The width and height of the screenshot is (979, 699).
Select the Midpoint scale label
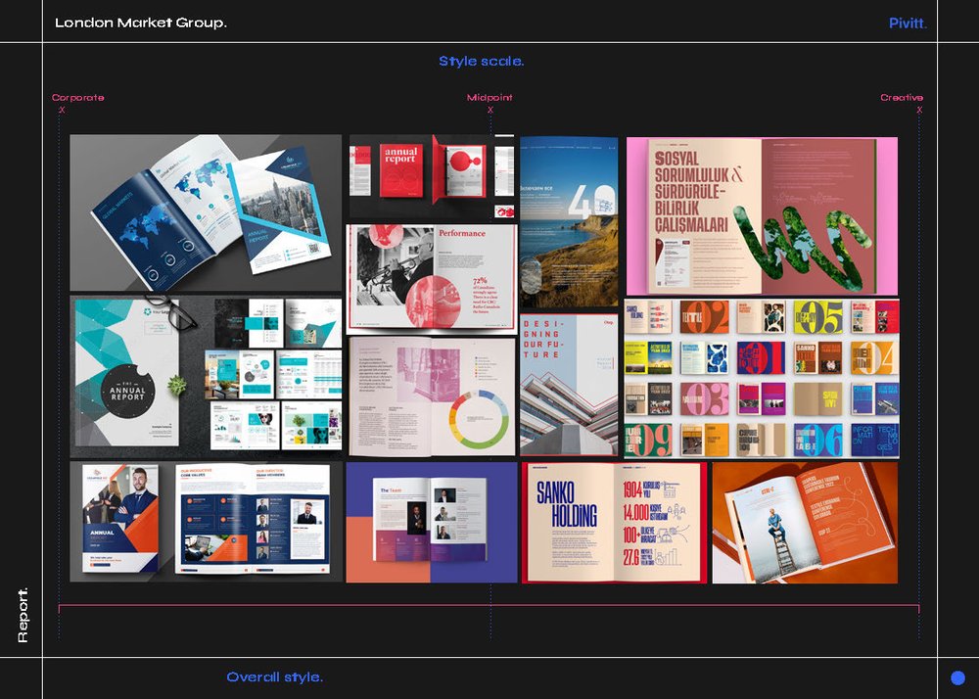point(489,97)
